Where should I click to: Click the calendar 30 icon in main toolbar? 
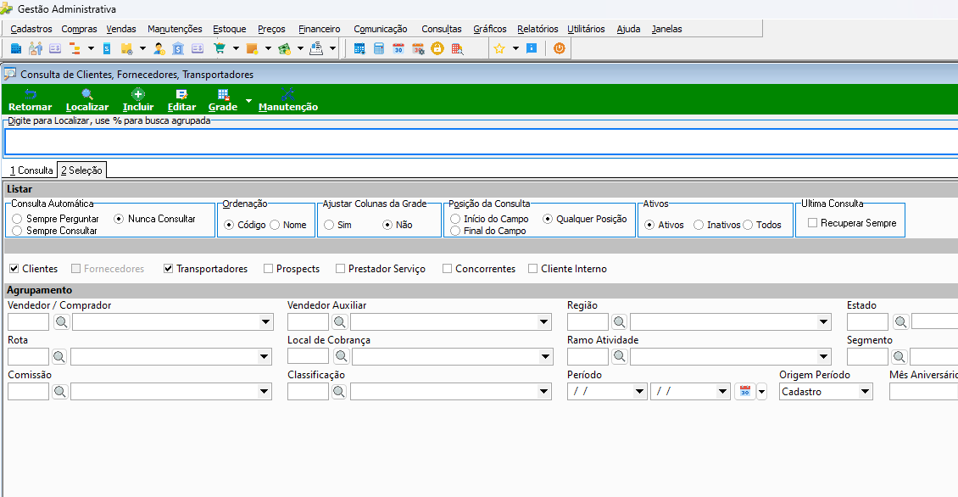398,48
